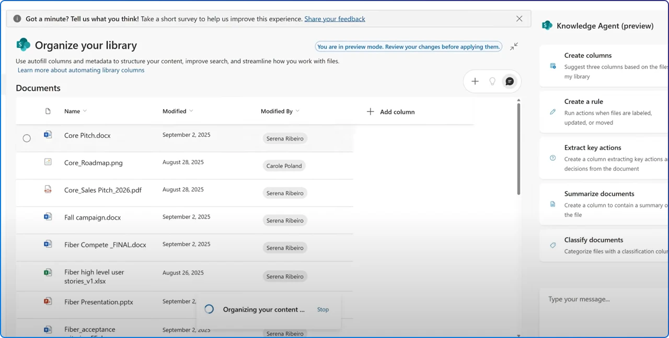Click the document icon for Summarize documents
Screen dimensions: 669x338
click(553, 204)
